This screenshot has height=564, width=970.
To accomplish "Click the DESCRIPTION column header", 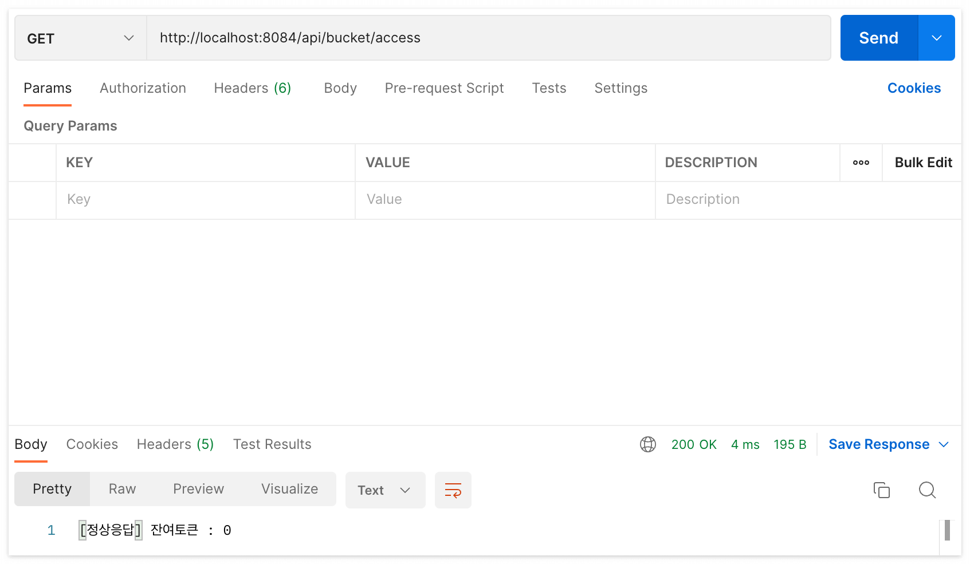I will 711,163.
